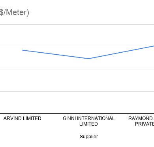Select the highest horizontal gridline under the title

point(77,24)
